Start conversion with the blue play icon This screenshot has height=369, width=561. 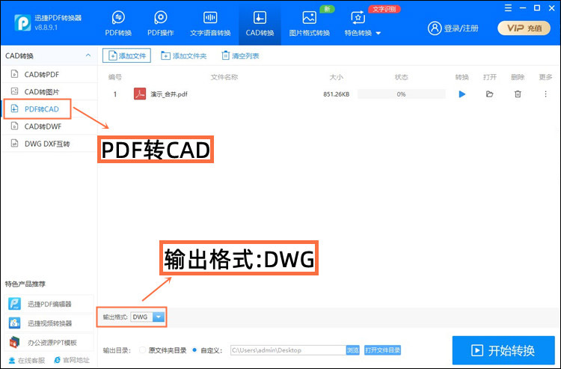(x=462, y=94)
